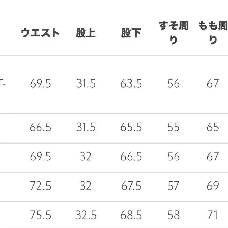Click the 65.5 cell under 股下
Screen dimensions: 228x228
click(x=131, y=127)
